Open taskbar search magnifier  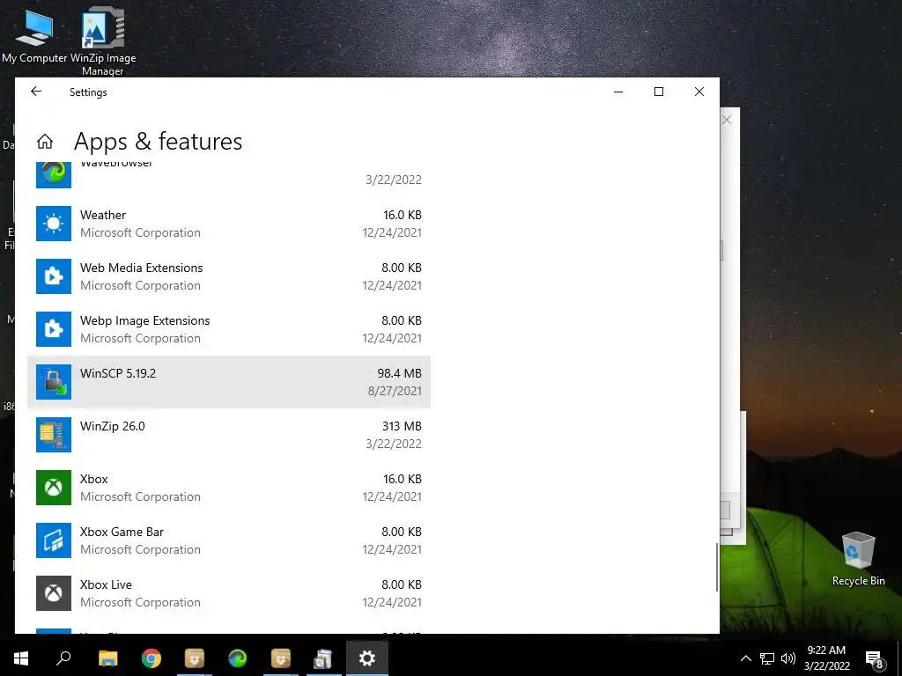point(63,658)
